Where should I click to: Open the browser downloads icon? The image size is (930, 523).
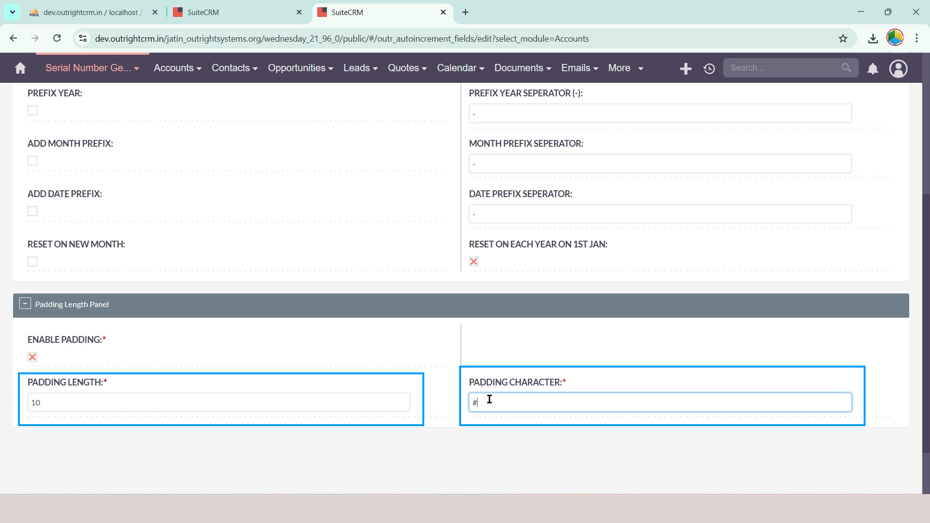click(873, 39)
